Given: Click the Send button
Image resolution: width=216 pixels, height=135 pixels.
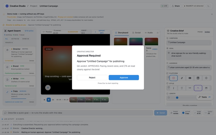Looking at the screenshot, I should point(161,113).
